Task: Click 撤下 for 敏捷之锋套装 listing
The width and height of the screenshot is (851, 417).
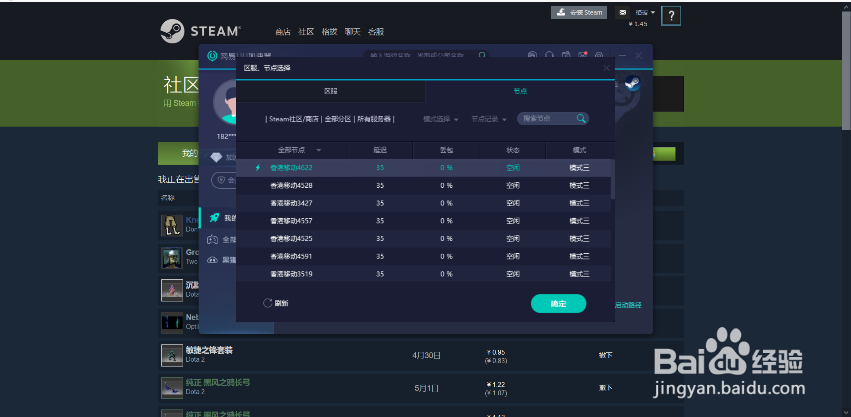Action: [605, 355]
